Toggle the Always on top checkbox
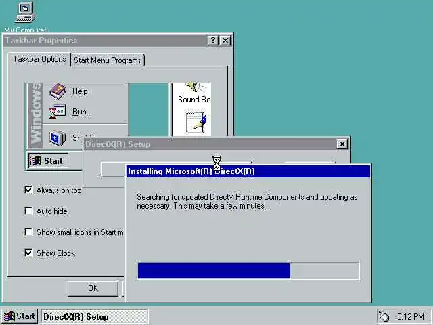 pos(28,190)
